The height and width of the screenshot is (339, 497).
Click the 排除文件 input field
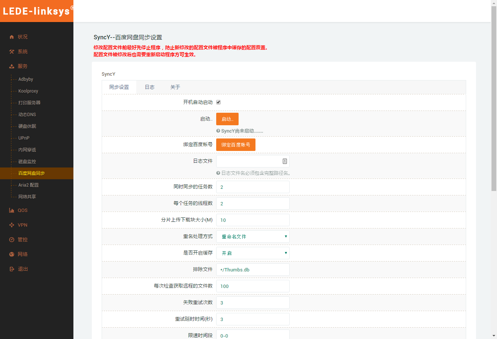click(253, 270)
